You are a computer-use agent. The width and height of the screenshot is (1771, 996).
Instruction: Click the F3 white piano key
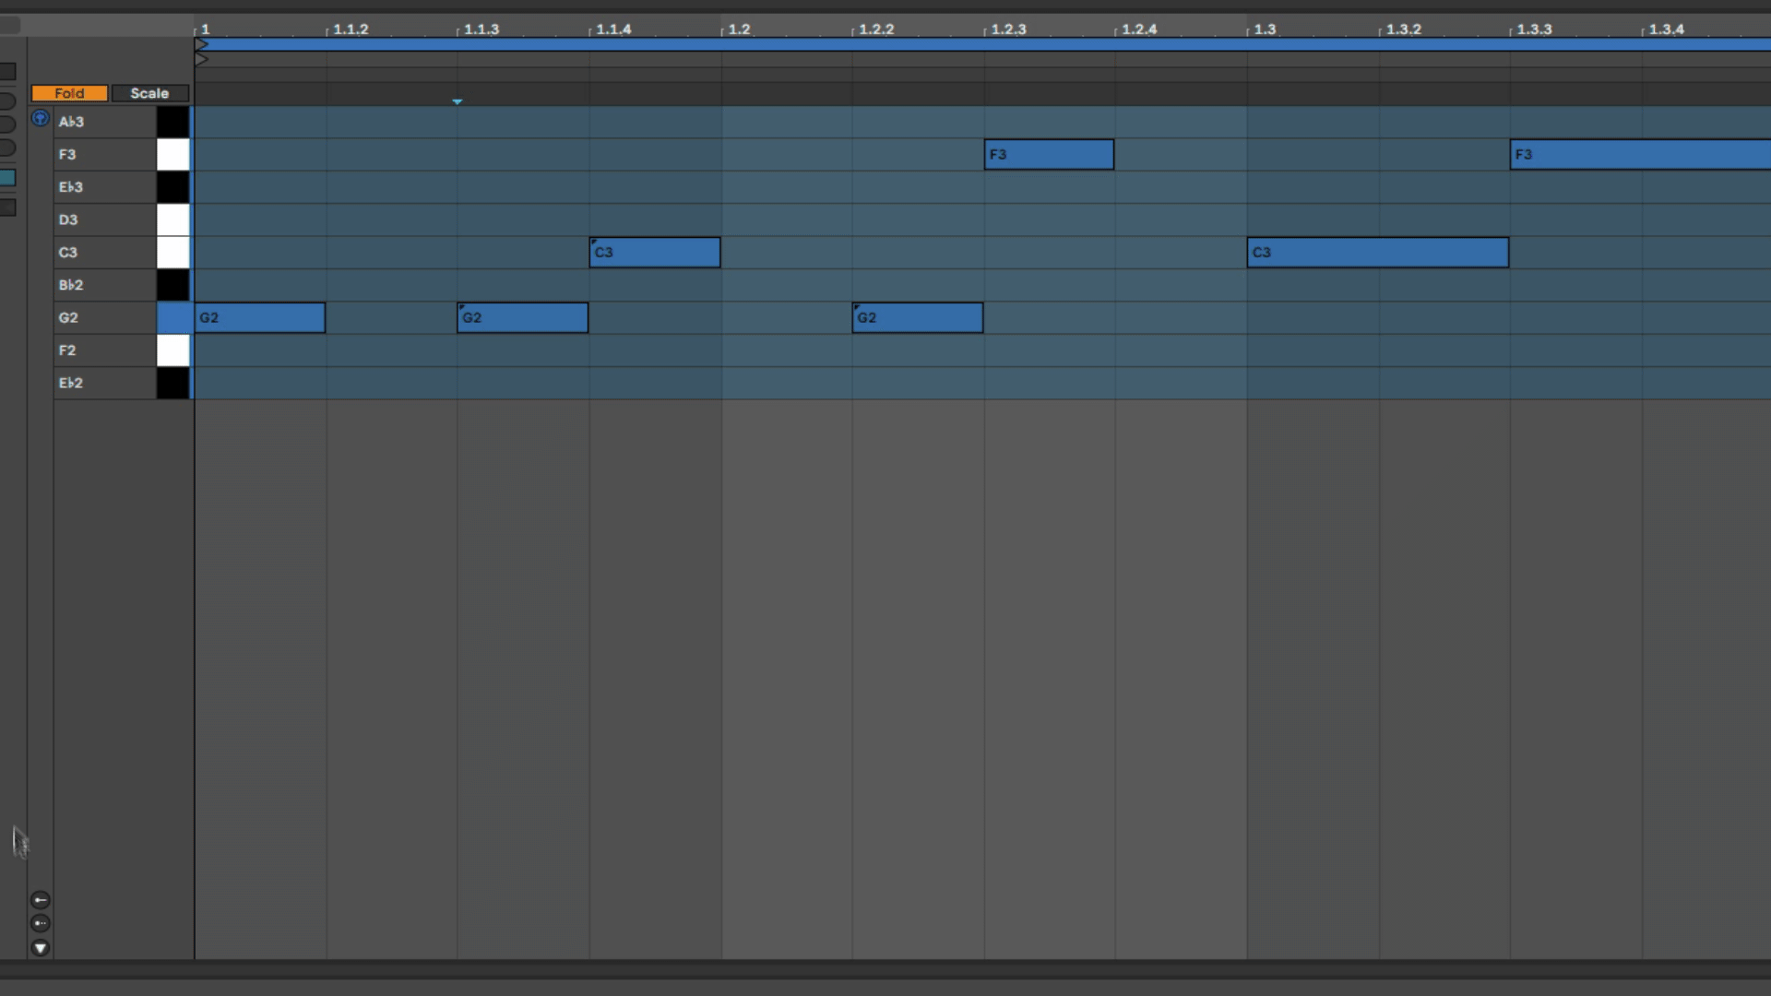point(172,155)
